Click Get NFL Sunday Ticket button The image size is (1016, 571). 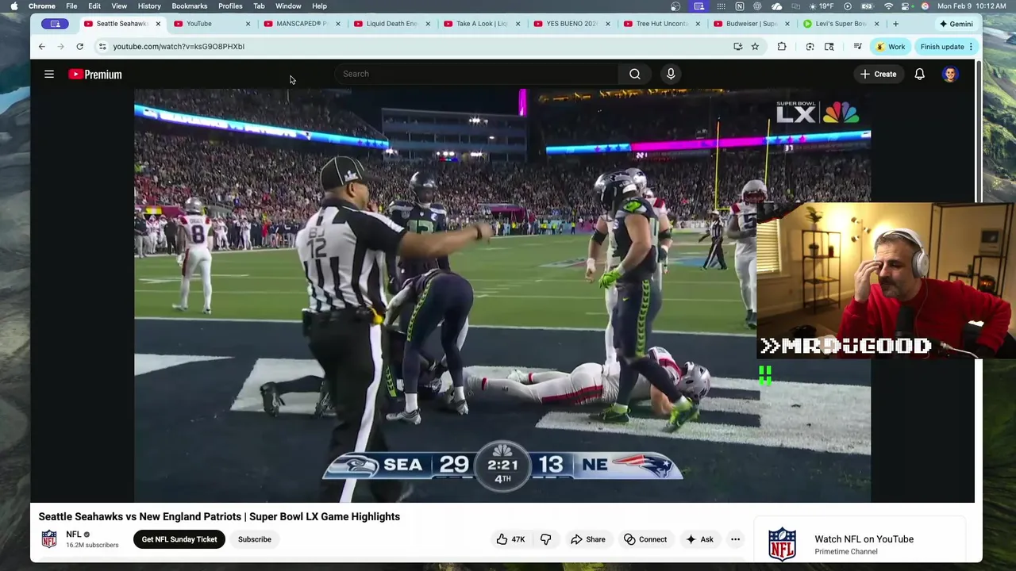tap(179, 539)
